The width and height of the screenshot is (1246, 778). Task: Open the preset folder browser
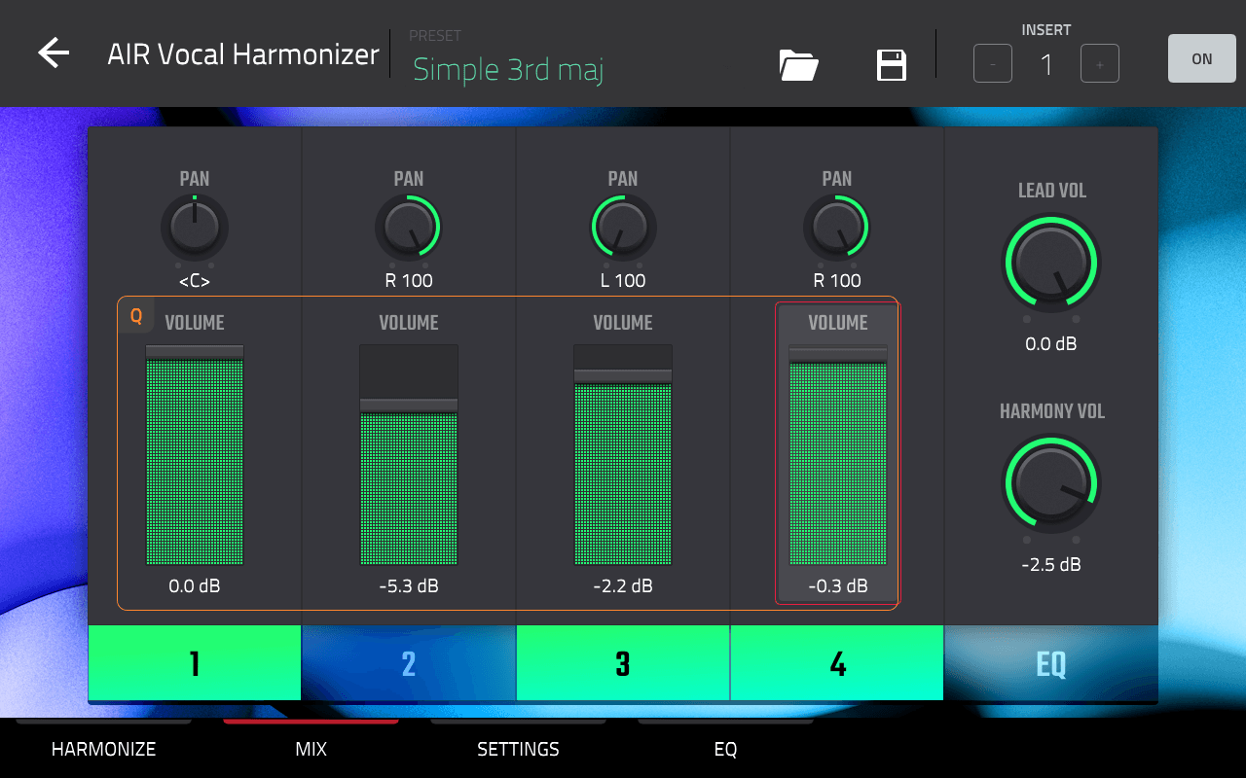coord(798,65)
